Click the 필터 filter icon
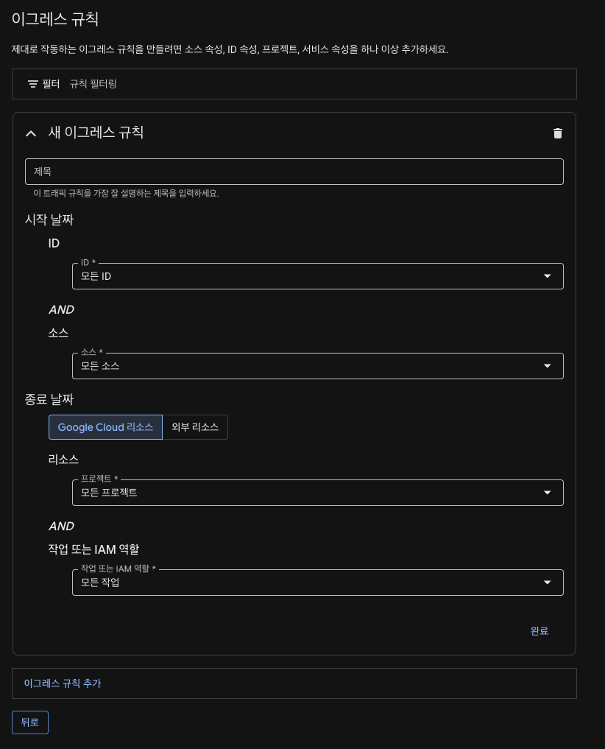Screen dimensions: 605x749 (33, 84)
